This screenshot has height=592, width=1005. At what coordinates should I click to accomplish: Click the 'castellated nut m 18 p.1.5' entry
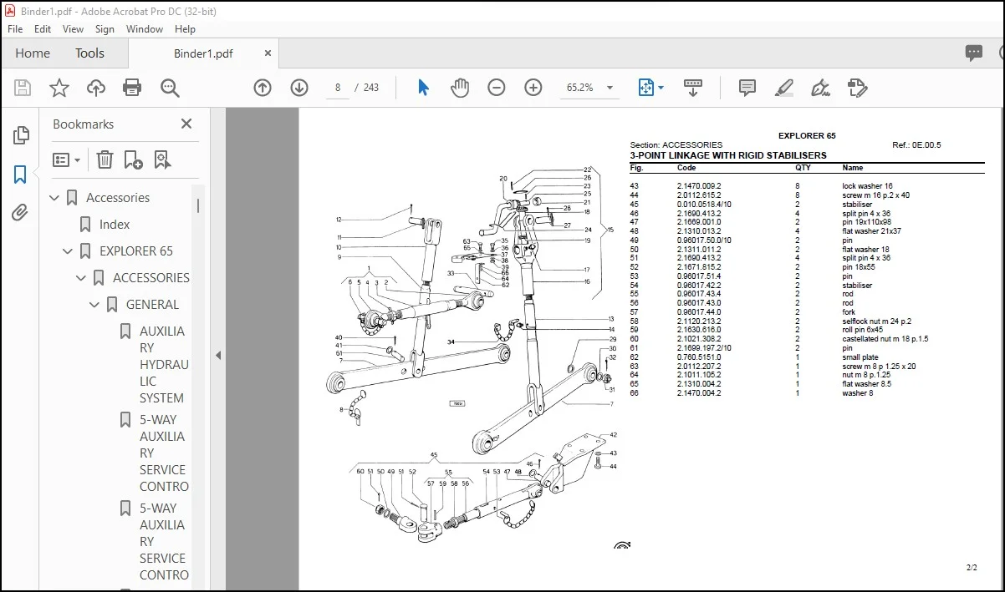pos(885,339)
